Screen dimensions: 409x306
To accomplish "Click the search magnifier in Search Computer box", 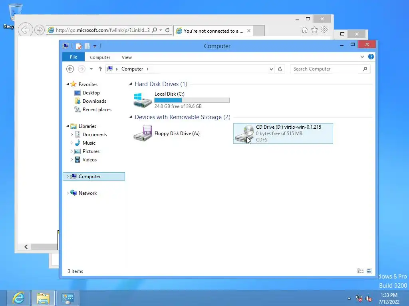I will (365, 69).
